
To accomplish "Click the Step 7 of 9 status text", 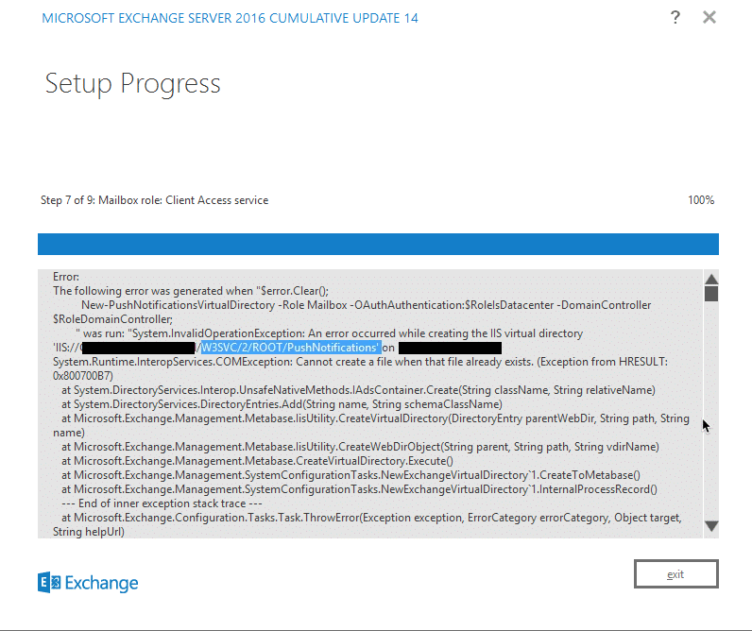I will pyautogui.click(x=154, y=200).
